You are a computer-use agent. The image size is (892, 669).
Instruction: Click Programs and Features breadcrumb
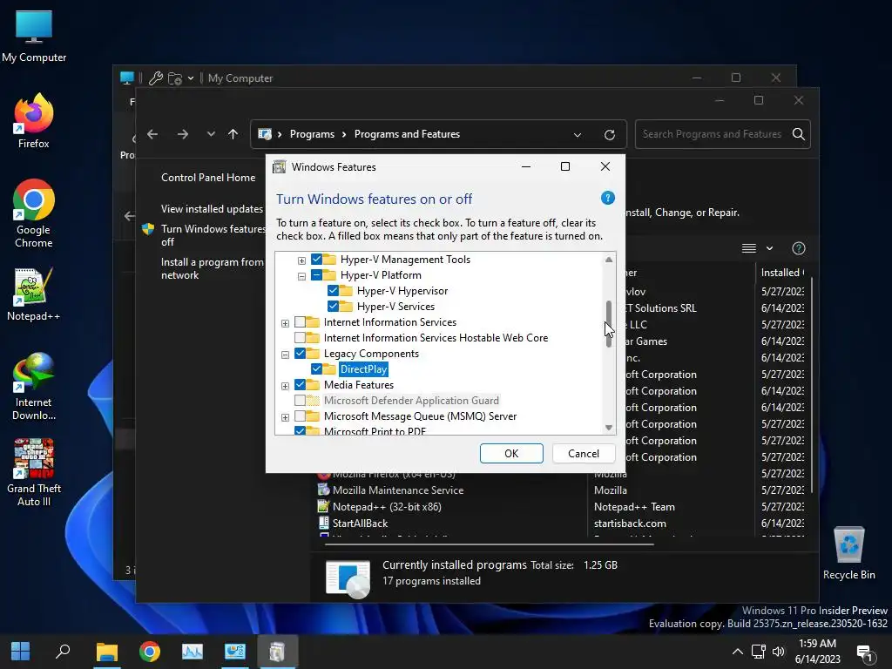[x=408, y=134]
